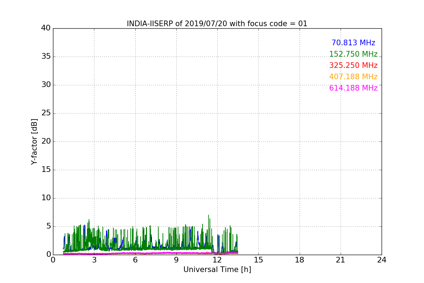Click the y-axis tick value 35

(46, 57)
